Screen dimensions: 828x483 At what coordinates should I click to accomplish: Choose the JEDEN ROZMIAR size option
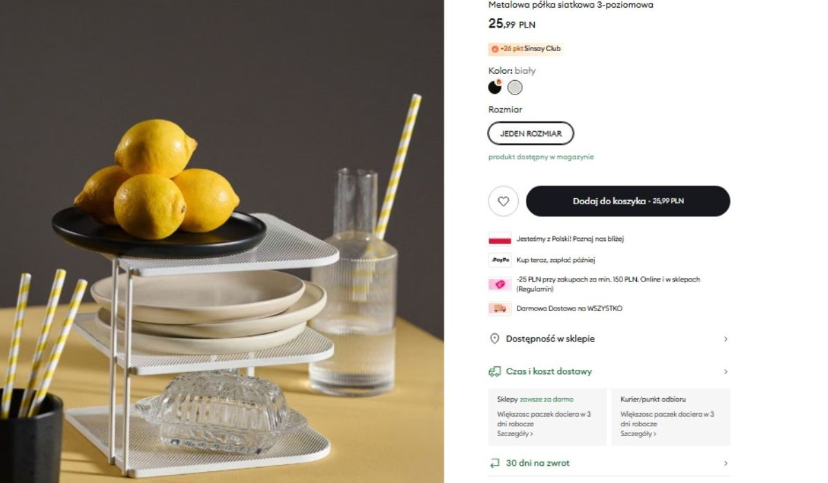[531, 133]
